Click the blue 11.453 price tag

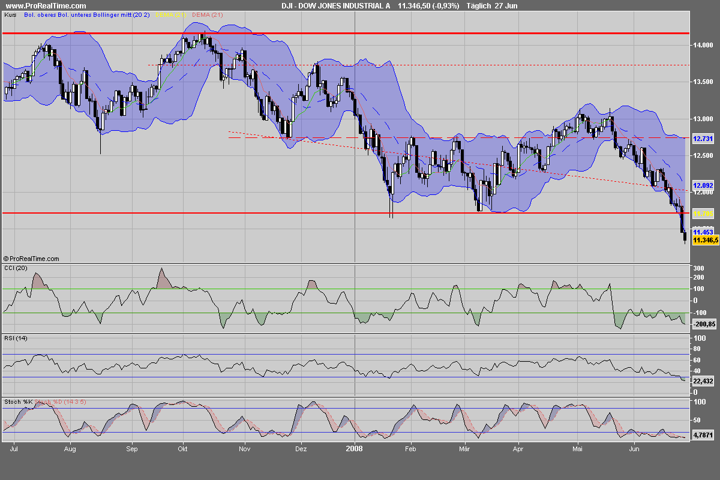point(703,232)
